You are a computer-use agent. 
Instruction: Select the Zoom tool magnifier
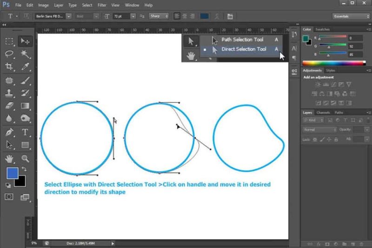[x=25, y=159]
